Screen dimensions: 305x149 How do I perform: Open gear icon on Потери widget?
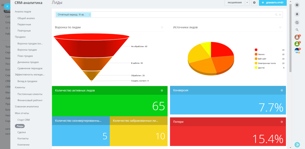tap(282, 122)
